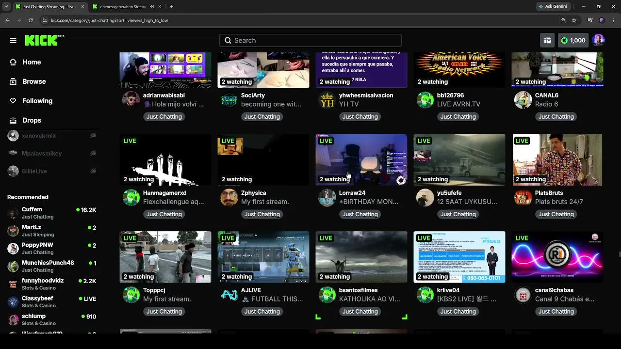Click the address bar URL
This screenshot has width=621, height=349.
[110, 20]
